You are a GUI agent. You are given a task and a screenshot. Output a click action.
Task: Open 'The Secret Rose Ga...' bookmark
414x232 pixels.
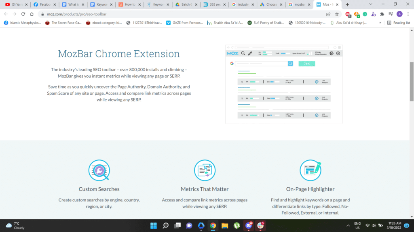[x=63, y=23]
